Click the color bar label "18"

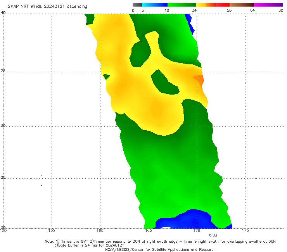pos(167,10)
